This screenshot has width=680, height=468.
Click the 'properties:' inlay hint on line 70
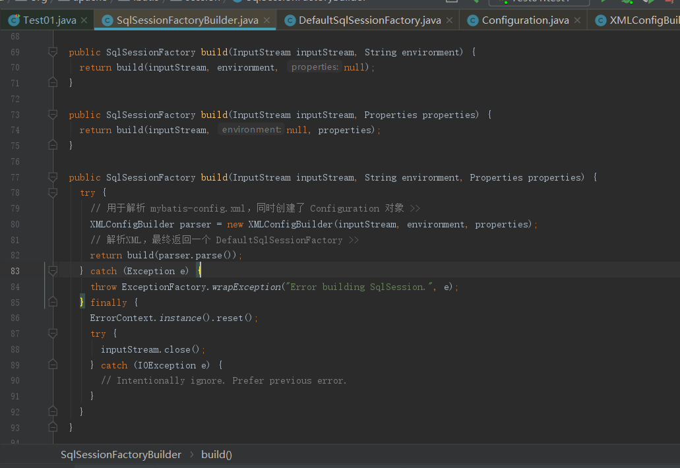pos(315,67)
